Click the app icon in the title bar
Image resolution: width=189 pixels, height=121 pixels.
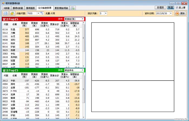click(x=3, y=3)
